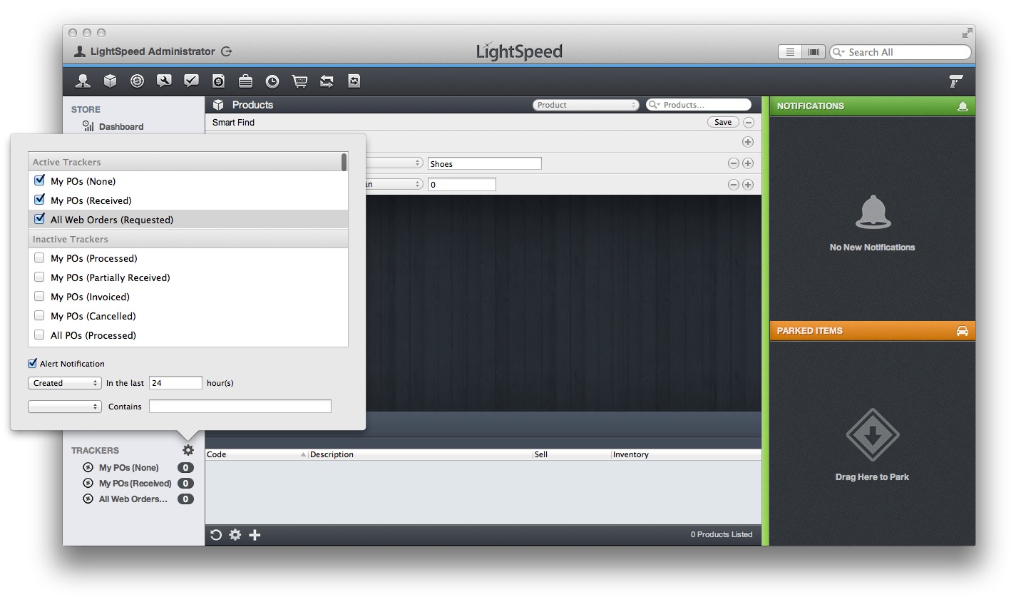Click the Drag Here to Park area
This screenshot has width=1016, height=602.
(x=872, y=445)
